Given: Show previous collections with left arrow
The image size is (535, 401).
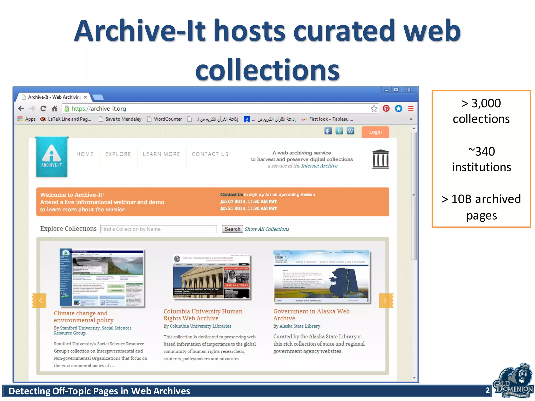Looking at the screenshot, I should pos(40,301).
